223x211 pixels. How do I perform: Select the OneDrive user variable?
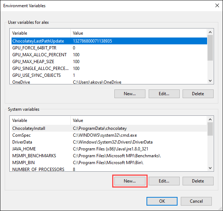click(21, 82)
